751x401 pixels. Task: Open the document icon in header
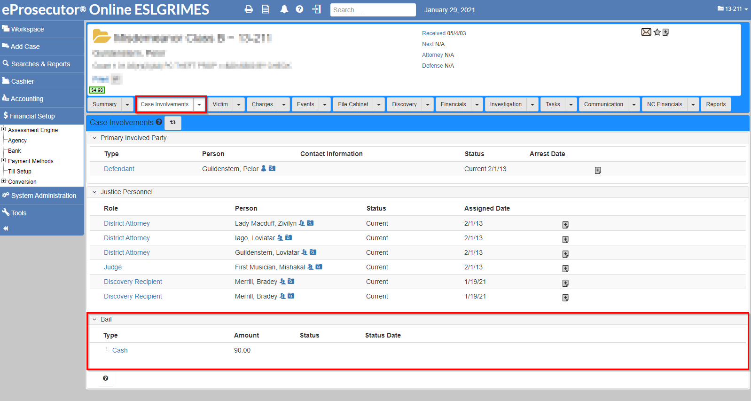point(266,9)
